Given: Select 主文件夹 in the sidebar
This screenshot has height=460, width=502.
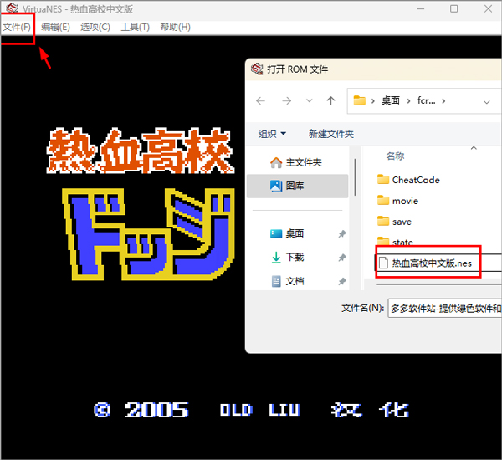Looking at the screenshot, I should [x=297, y=162].
